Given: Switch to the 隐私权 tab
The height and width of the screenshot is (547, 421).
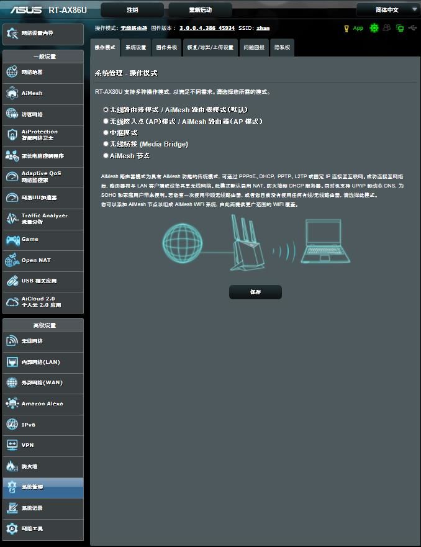Looking at the screenshot, I should pos(282,47).
